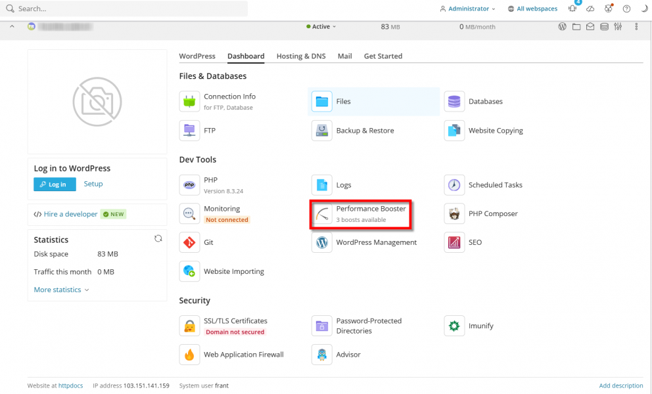Go to the Mail tab
Image resolution: width=652 pixels, height=394 pixels.
coord(344,56)
